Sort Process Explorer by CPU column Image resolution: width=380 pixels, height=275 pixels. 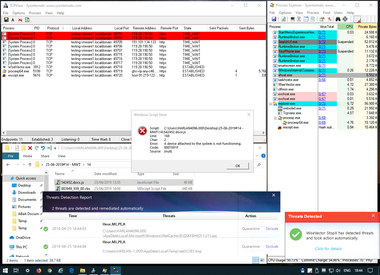click(346, 27)
